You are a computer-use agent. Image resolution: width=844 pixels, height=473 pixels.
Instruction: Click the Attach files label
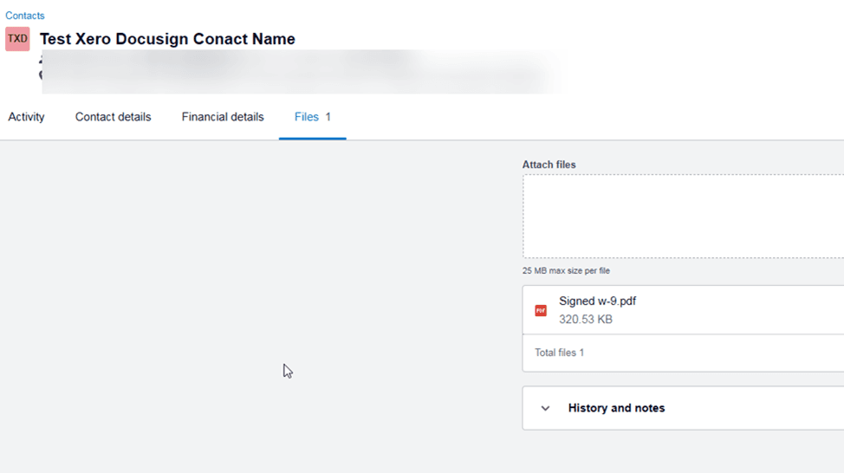pos(549,165)
